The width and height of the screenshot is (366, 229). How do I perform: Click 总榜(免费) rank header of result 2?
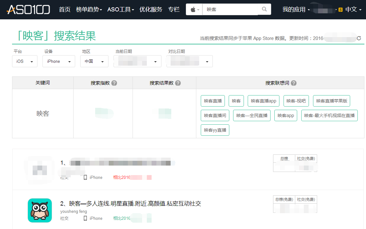click(x=284, y=200)
